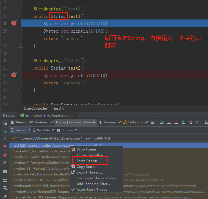208x199 pixels.
Task: Pop out Memory tab arrow icon
Action: pos(120,122)
